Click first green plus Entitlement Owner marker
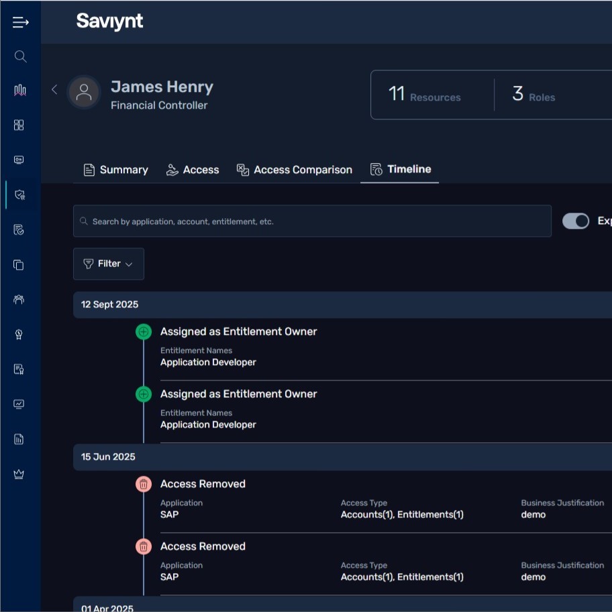Image resolution: width=612 pixels, height=612 pixels. coord(144,331)
